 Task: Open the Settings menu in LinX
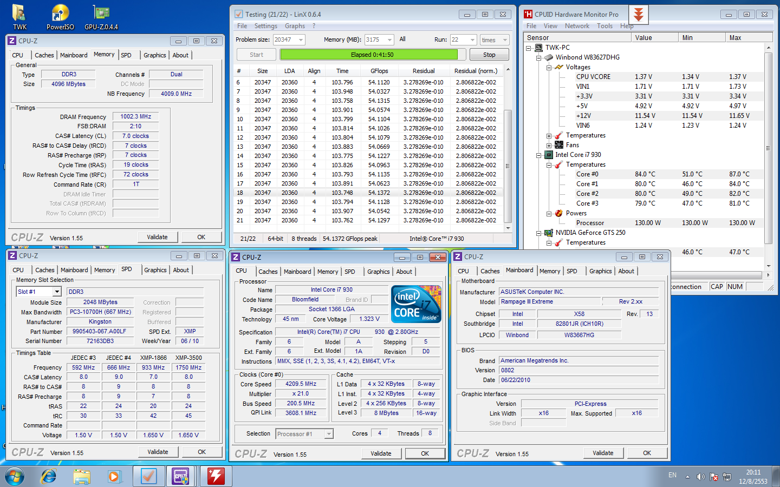(265, 26)
